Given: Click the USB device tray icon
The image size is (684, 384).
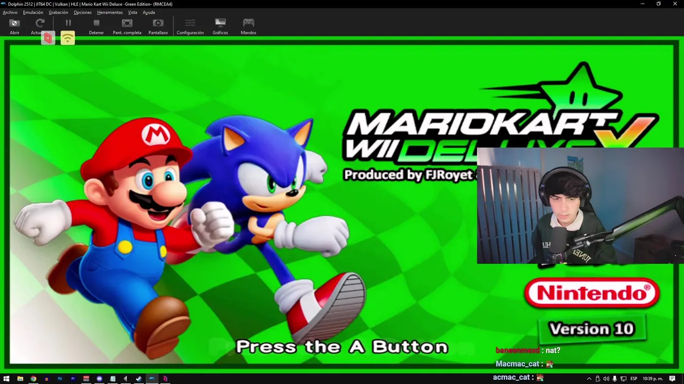Looking at the screenshot, I should coord(597,379).
